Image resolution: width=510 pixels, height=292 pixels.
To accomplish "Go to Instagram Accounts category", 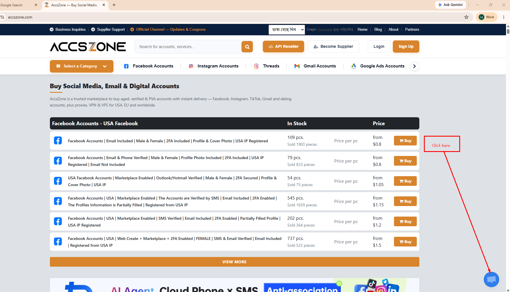I will (x=218, y=66).
